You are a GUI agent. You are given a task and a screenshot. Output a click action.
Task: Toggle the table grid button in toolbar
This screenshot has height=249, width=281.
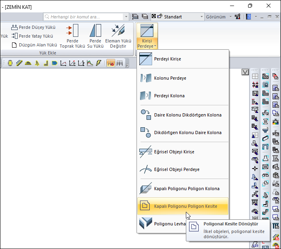pyautogui.click(x=120, y=63)
